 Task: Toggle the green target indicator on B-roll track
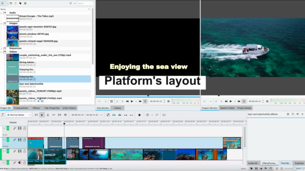[8, 128]
